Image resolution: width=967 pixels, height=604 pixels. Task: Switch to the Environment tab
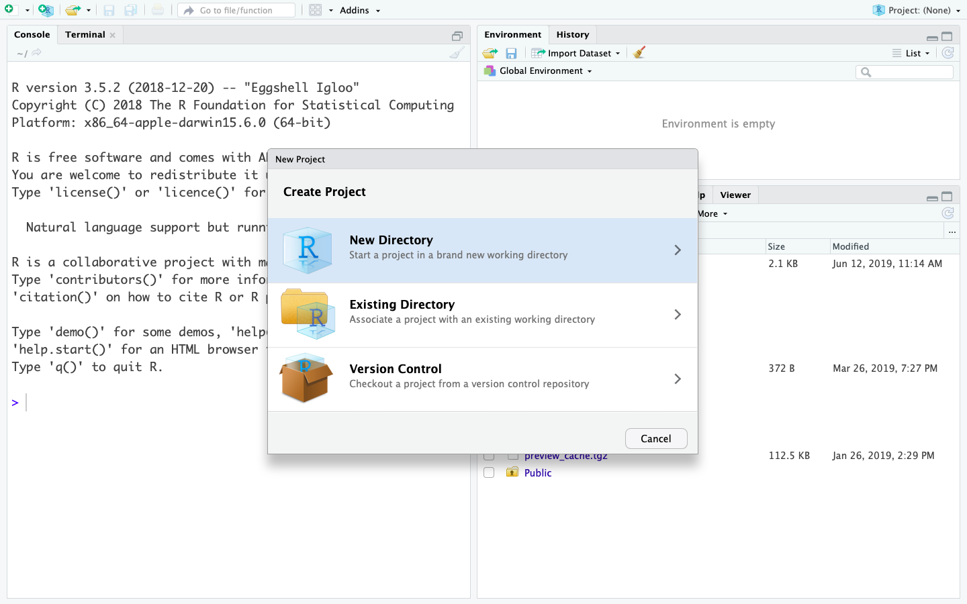(x=512, y=34)
